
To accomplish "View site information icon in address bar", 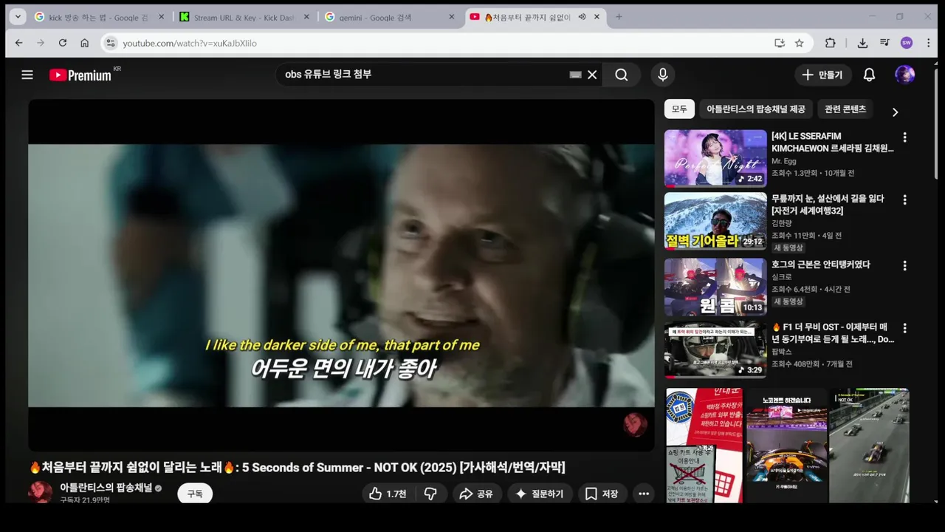I will [x=110, y=43].
